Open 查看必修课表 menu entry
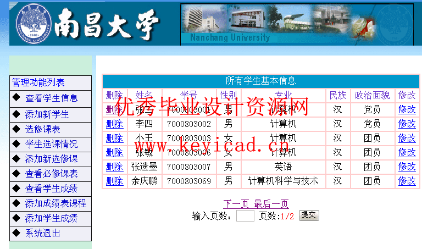The height and width of the screenshot is (249, 422). [x=51, y=174]
